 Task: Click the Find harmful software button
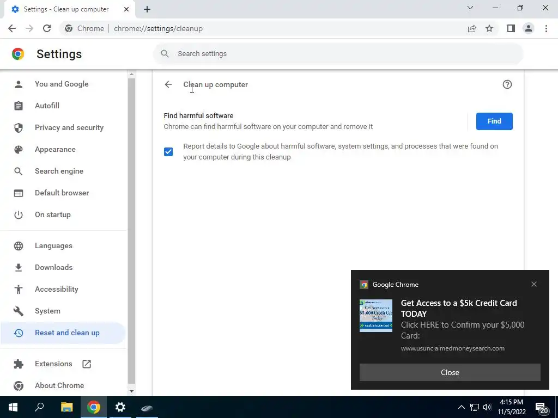494,121
